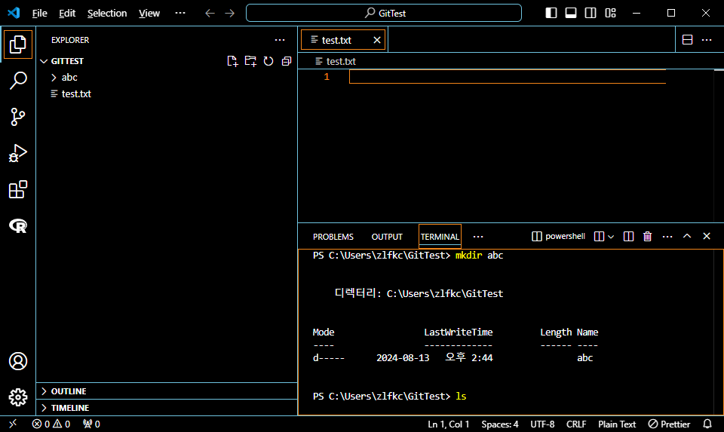Image resolution: width=724 pixels, height=432 pixels.
Task: Open the Run and Debug view
Action: click(18, 153)
